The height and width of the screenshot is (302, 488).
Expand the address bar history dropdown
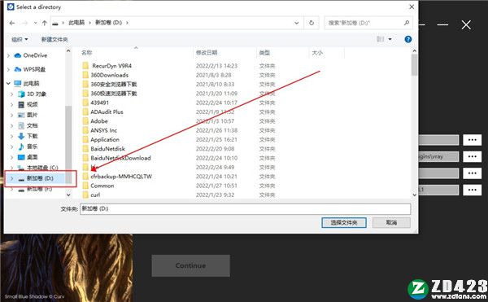[296, 23]
